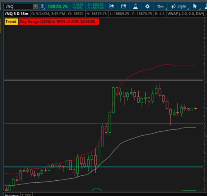Select the teal horizontal price level line

tap(103, 167)
